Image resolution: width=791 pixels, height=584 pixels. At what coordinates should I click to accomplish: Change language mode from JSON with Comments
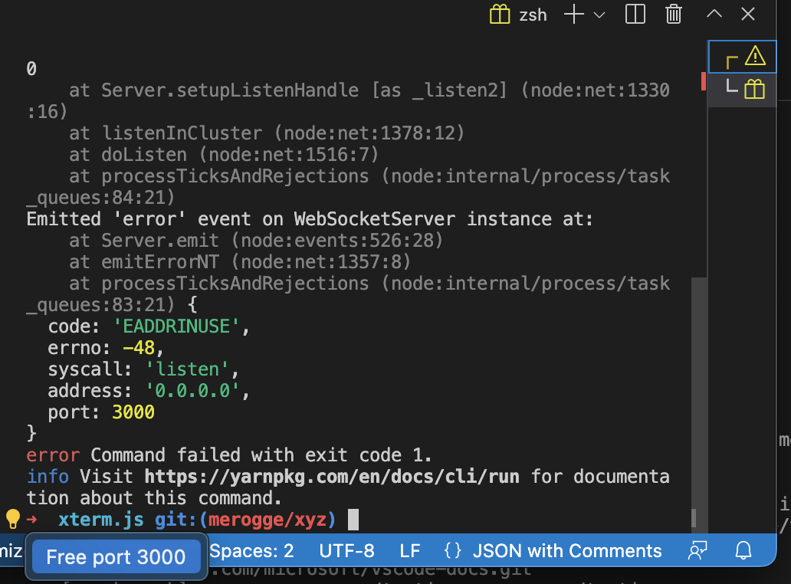pyautogui.click(x=567, y=550)
